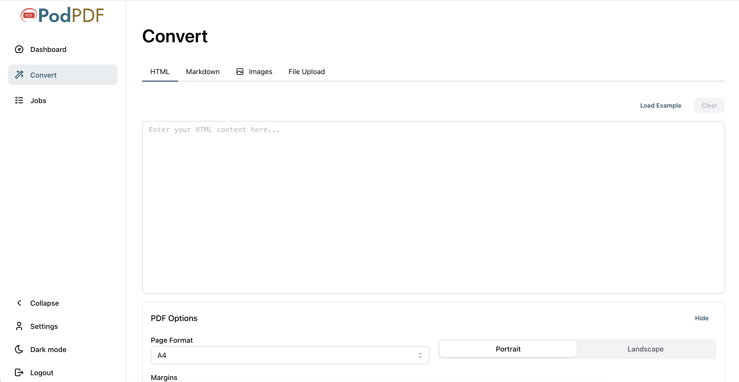739x382 pixels.
Task: Click the PodPDF logo
Action: coord(62,15)
